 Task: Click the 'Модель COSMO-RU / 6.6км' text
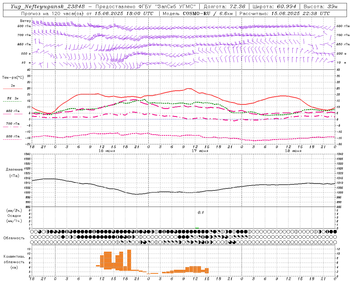[x=197, y=13]
